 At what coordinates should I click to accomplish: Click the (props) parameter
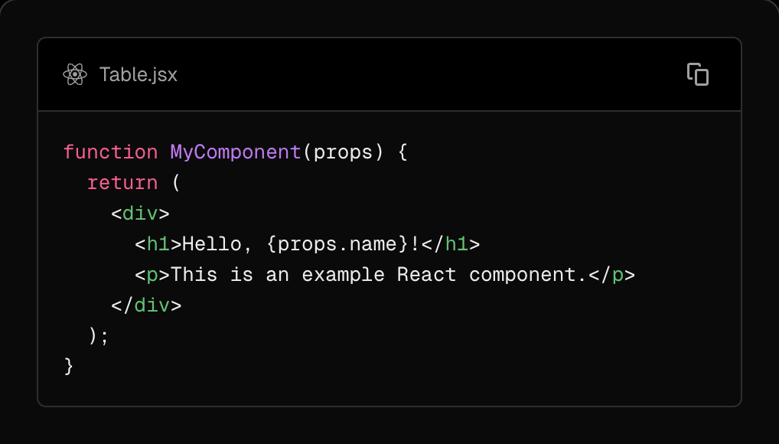343,152
